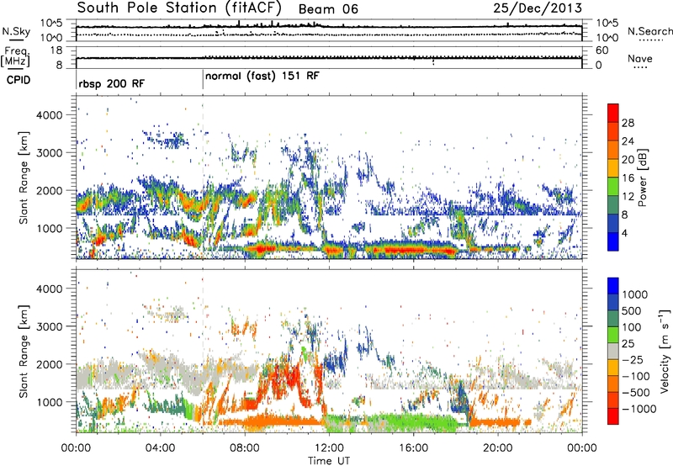Click the '4000' range tick on the power panel

[51, 115]
